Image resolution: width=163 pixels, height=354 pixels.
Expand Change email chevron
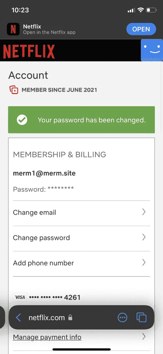click(x=144, y=212)
